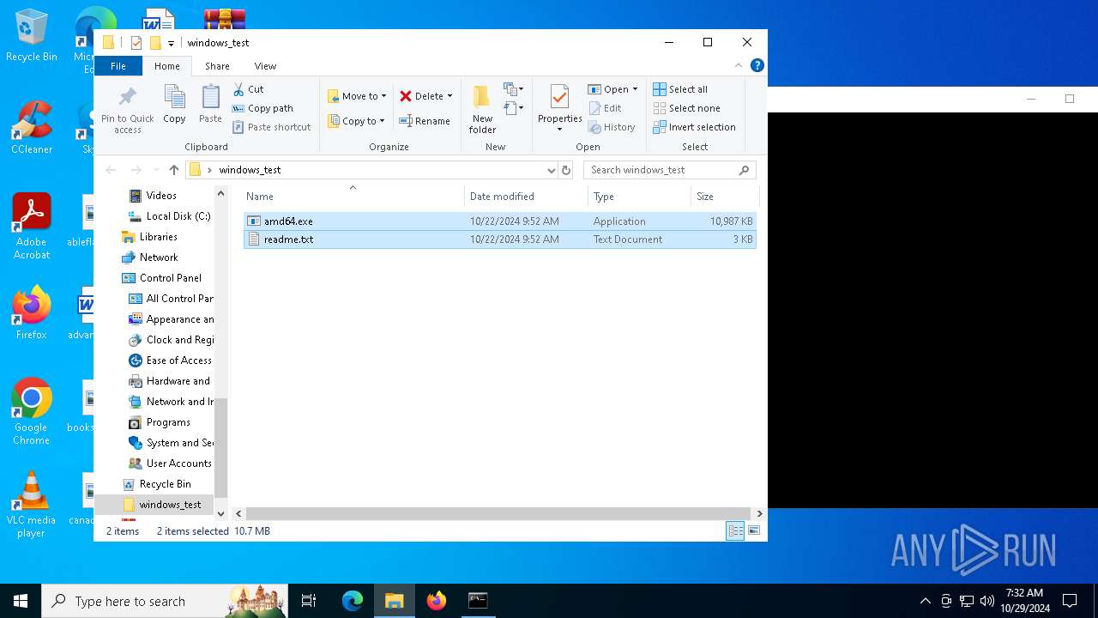Delete the selected items
Screen dimensions: 1098x618
[x=421, y=96]
